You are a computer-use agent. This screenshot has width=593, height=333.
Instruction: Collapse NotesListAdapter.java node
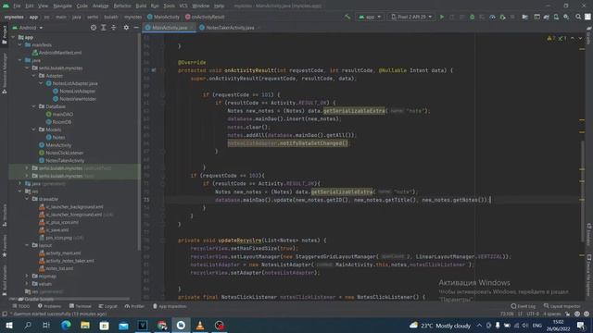coord(41,83)
